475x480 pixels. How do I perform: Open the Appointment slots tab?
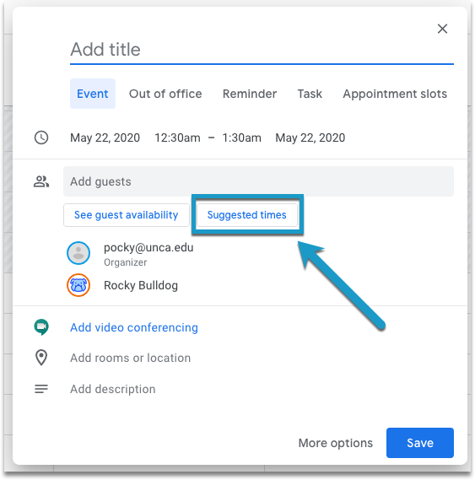(x=395, y=94)
